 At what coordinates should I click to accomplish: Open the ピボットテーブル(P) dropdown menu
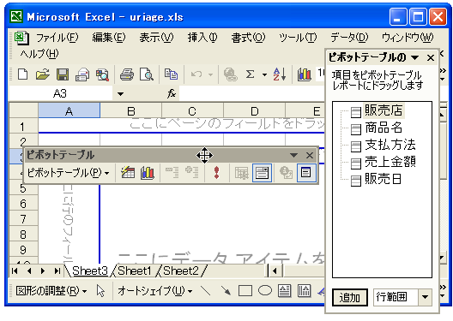coord(68,173)
